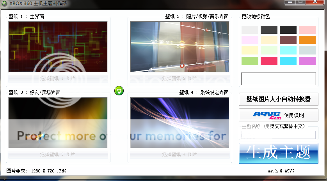Open the 壁纸图片大小自动转换器 tool

pyautogui.click(x=278, y=99)
